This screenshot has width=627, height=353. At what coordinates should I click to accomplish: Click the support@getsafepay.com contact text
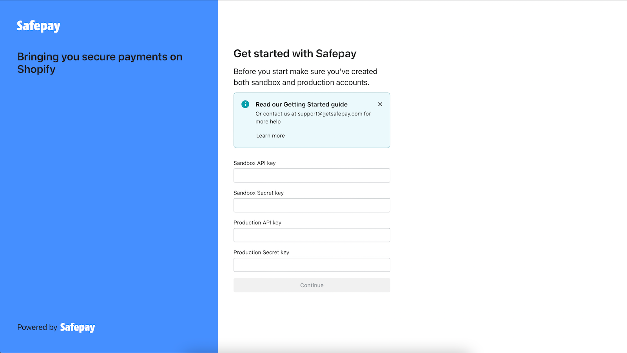point(330,114)
